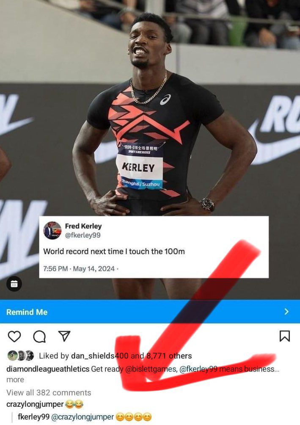300x425 pixels.
Task: Share post with paper plane icon
Action: point(64,336)
